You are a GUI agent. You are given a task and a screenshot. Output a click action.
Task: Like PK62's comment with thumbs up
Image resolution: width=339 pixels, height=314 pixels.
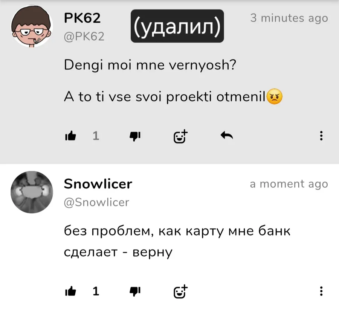coord(70,136)
